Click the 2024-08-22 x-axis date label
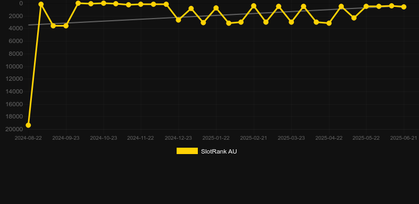 28,138
